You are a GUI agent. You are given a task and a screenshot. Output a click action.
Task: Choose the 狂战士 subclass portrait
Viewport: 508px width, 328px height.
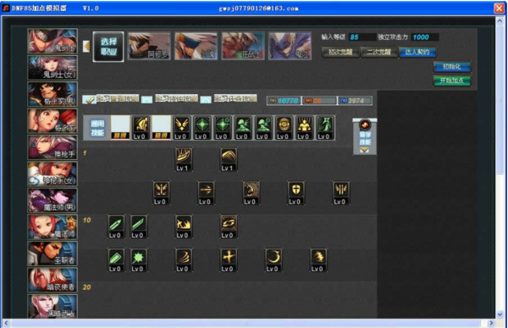pyautogui.click(x=243, y=46)
